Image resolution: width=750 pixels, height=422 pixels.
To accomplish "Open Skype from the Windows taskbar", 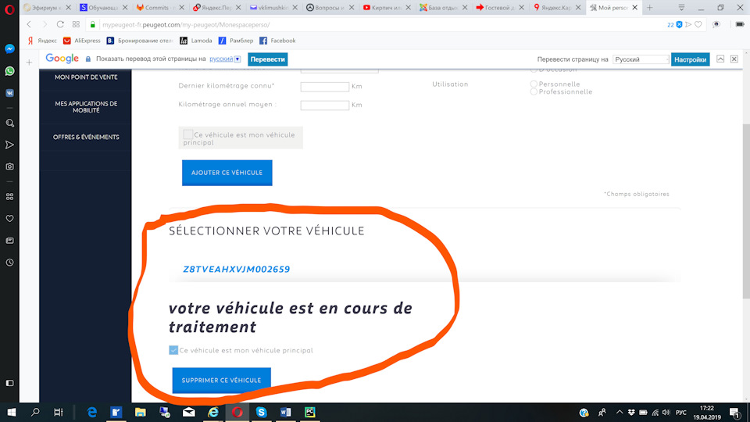I will [x=261, y=412].
